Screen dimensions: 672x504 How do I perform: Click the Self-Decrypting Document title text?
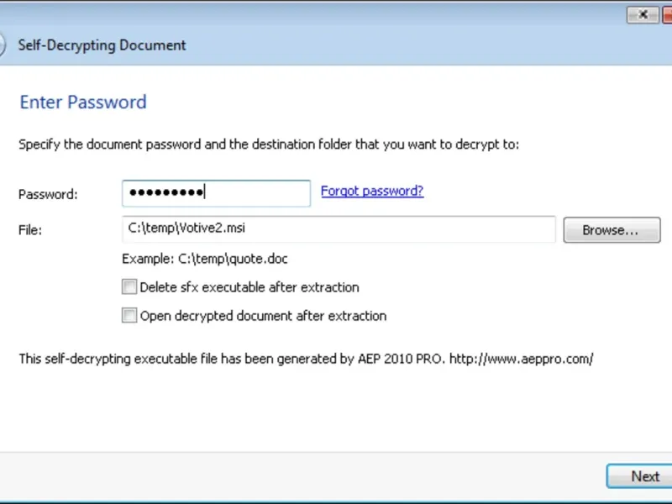[102, 45]
